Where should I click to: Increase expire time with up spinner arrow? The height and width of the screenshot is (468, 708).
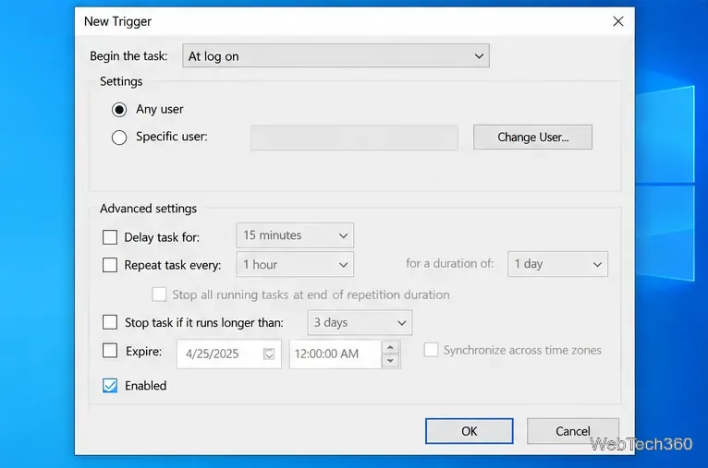391,347
